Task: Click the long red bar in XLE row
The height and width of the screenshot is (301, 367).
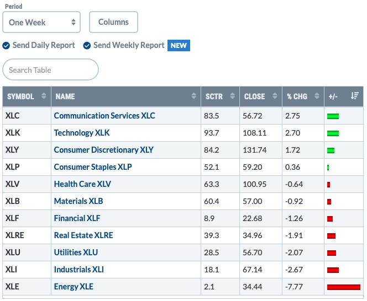Action: pos(344,287)
